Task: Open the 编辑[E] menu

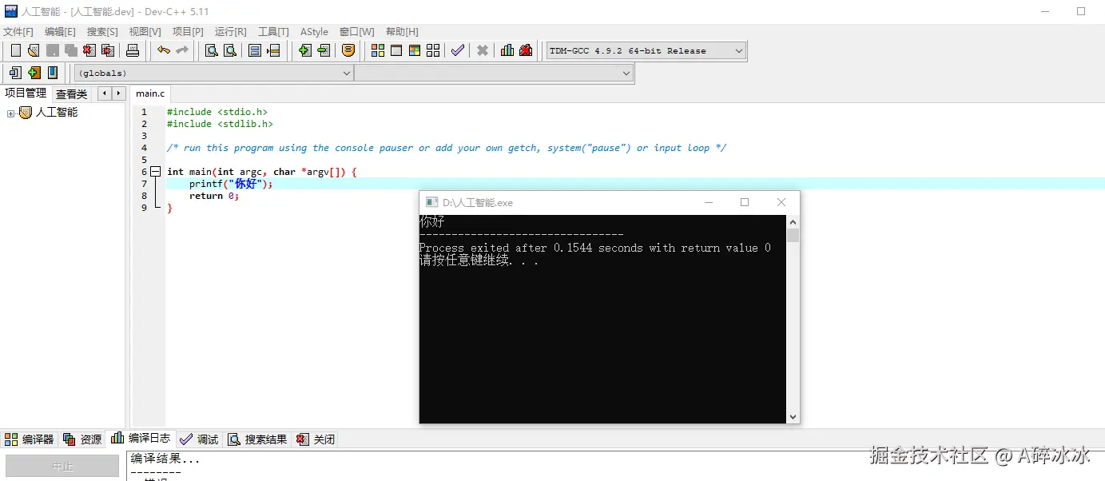Action: (60, 31)
